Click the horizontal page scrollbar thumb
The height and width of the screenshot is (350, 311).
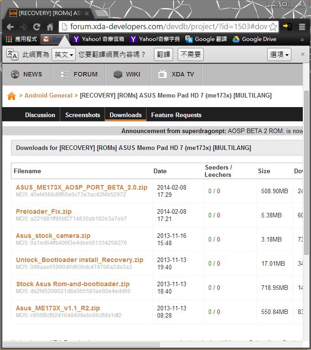point(81,345)
